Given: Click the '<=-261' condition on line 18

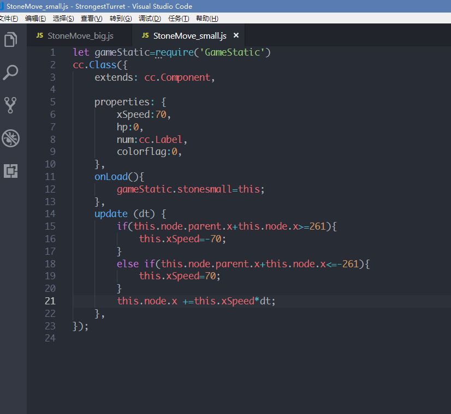Looking at the screenshot, I should point(342,264).
